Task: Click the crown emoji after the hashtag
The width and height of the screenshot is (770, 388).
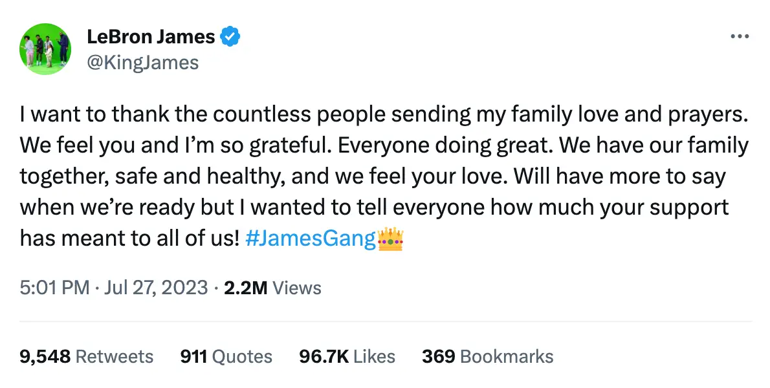Action: [x=390, y=239]
